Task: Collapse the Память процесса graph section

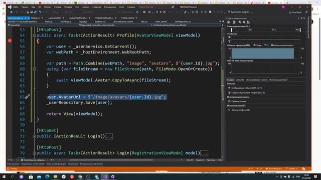Action: click(227, 45)
